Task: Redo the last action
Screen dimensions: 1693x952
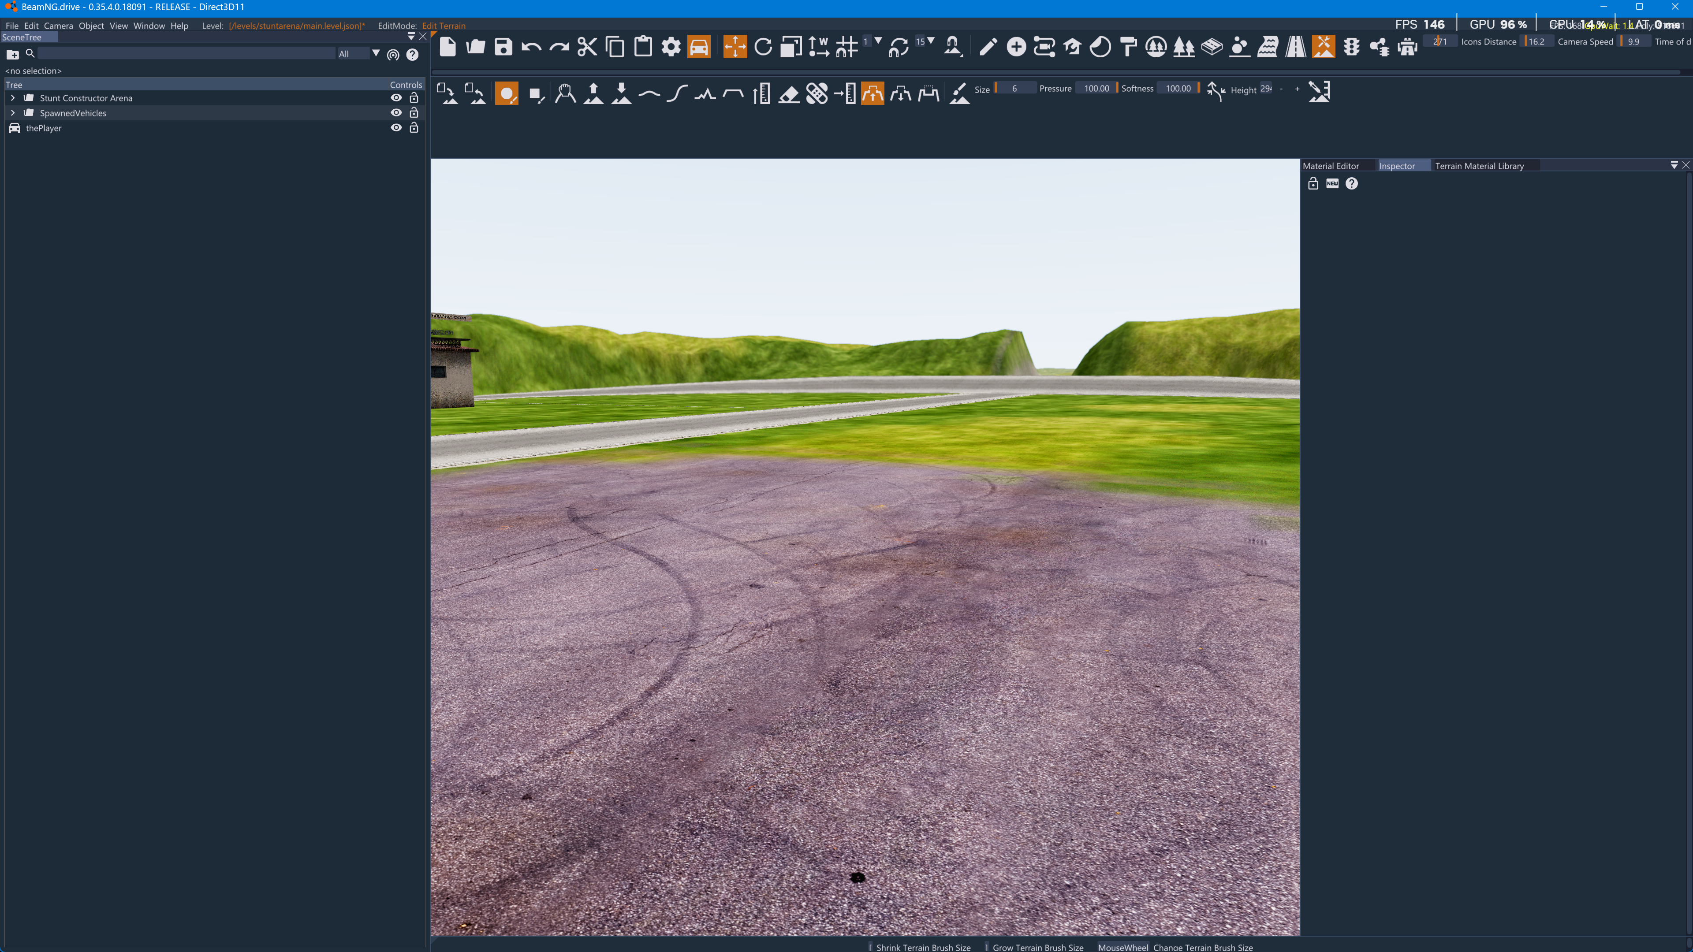Action: 559,47
